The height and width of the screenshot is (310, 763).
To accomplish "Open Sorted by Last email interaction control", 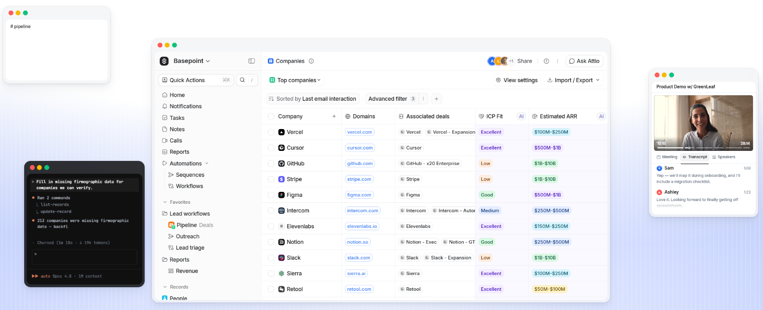I will tap(313, 98).
